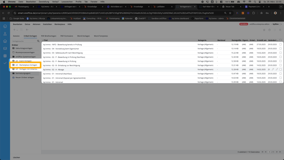Open Chrome three-dot menu

coord(281,13)
